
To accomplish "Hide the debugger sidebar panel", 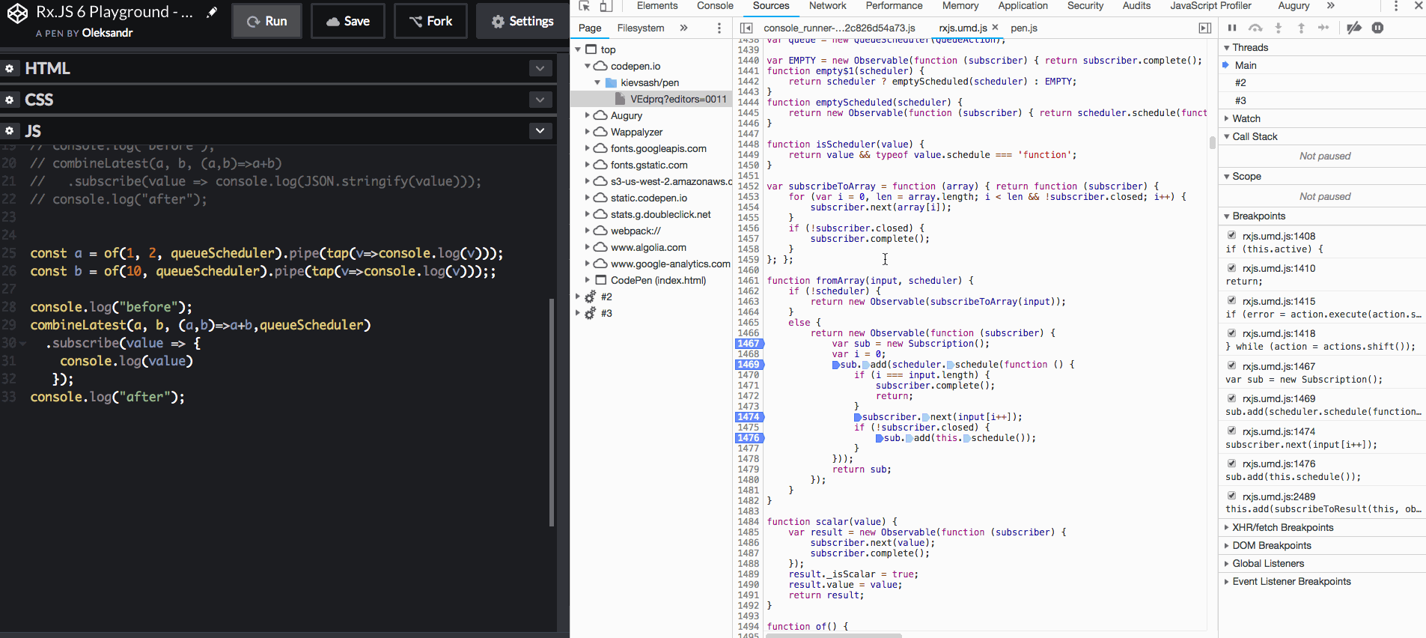I will pos(1204,28).
